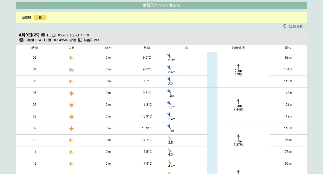Click the weather icon for hour 05

pos(71,81)
